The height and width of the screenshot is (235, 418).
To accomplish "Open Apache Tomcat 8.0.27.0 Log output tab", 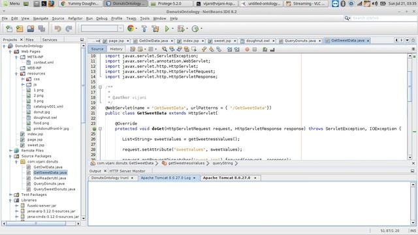I will [x=165, y=178].
